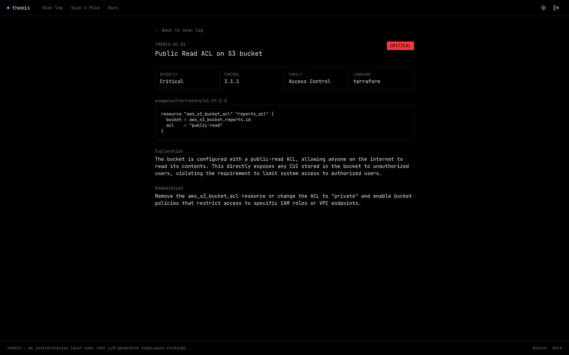Click the bucket = aws_s3_bucket.reports.id code line
The height and width of the screenshot is (355, 569).
208,120
